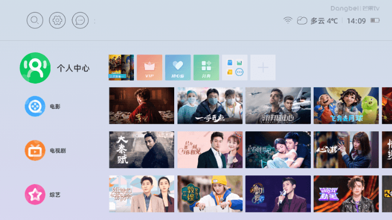This screenshot has width=392, height=220.
Task: Open the 敦煌 variety show poster
Action: click(210, 194)
